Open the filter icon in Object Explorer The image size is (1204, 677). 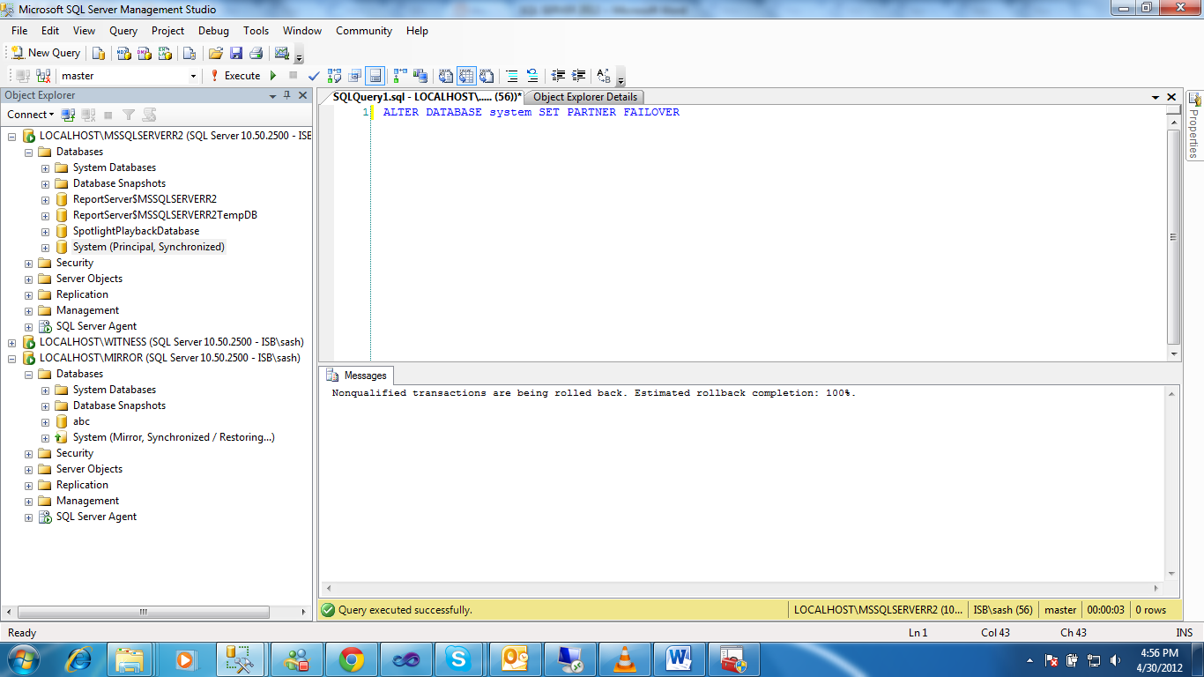tap(127, 115)
